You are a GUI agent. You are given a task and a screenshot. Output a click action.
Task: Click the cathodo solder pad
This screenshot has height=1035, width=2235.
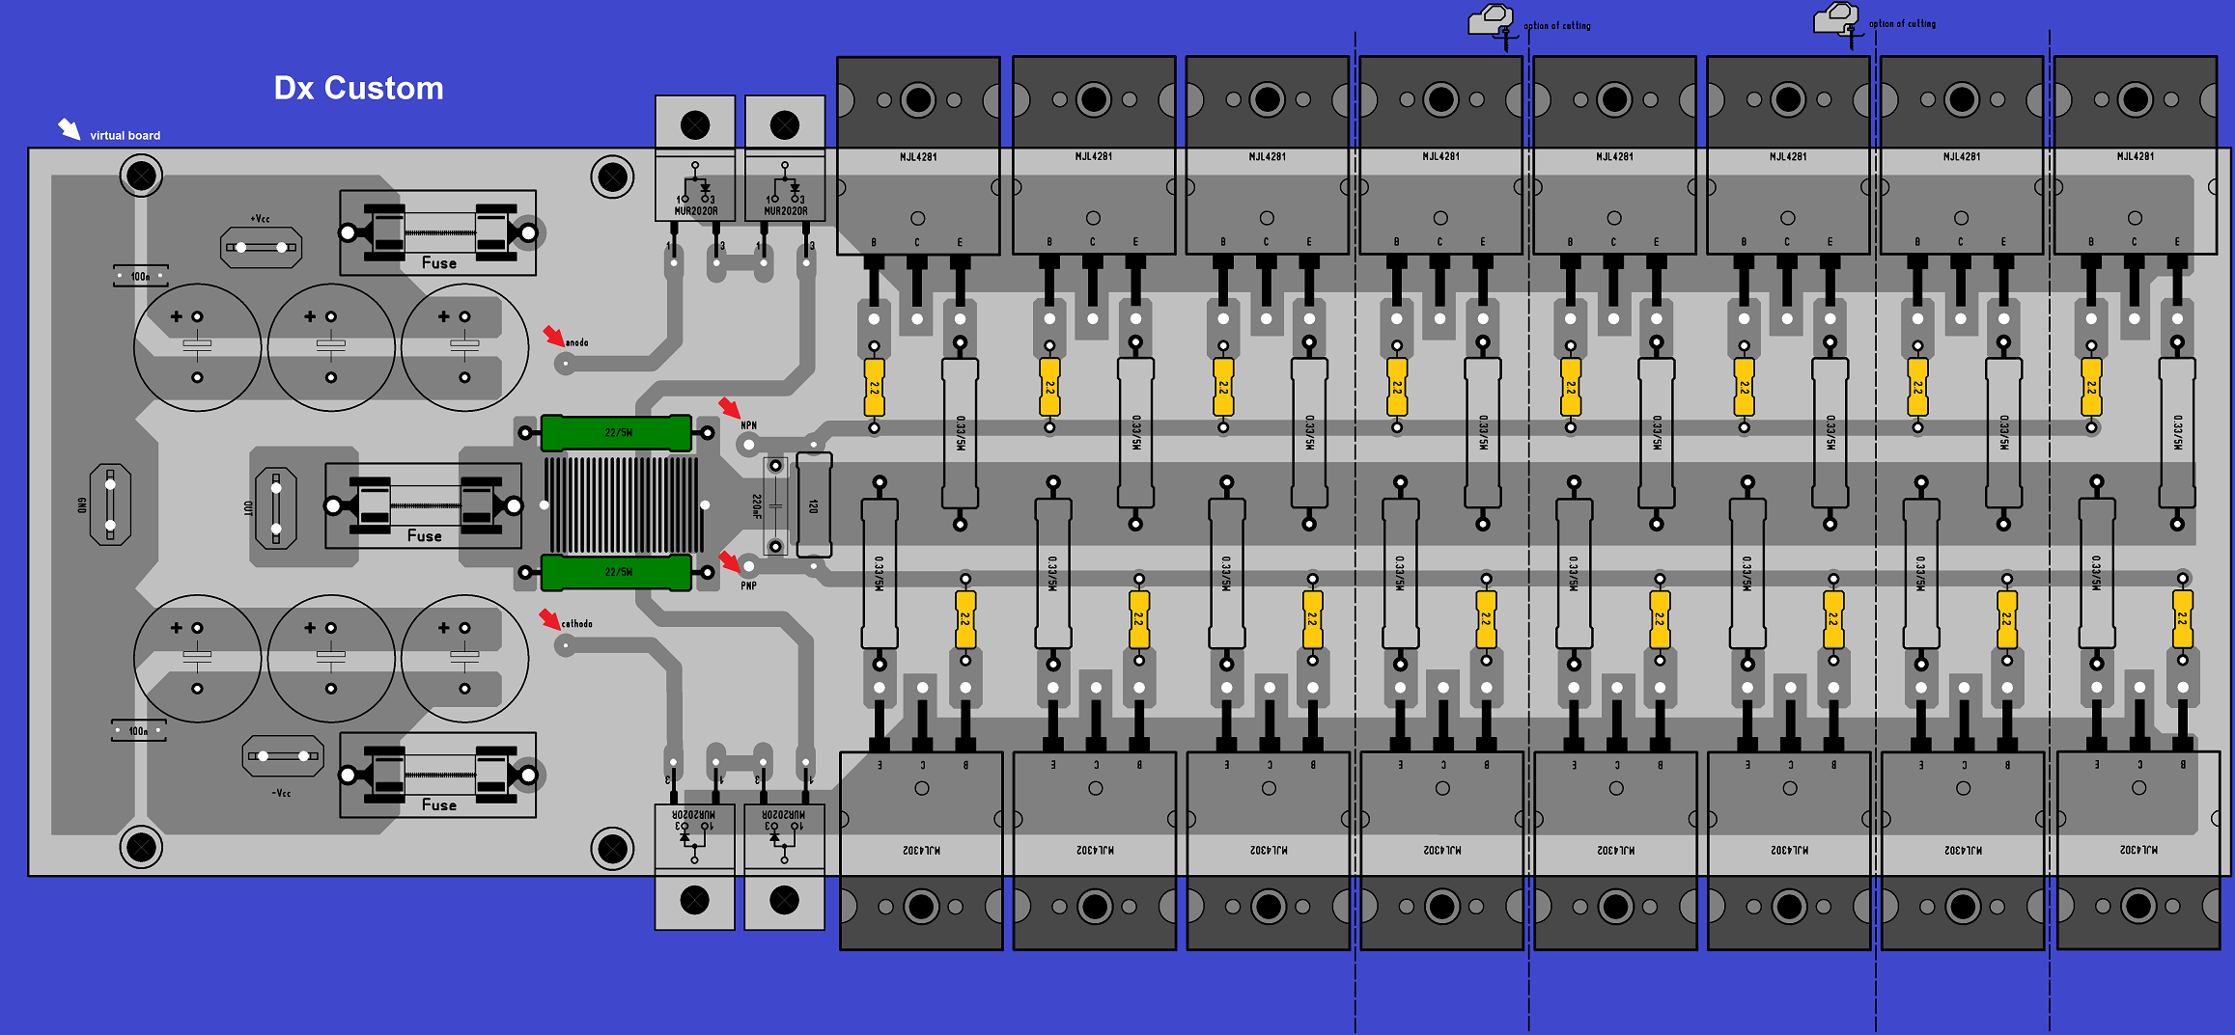click(566, 645)
